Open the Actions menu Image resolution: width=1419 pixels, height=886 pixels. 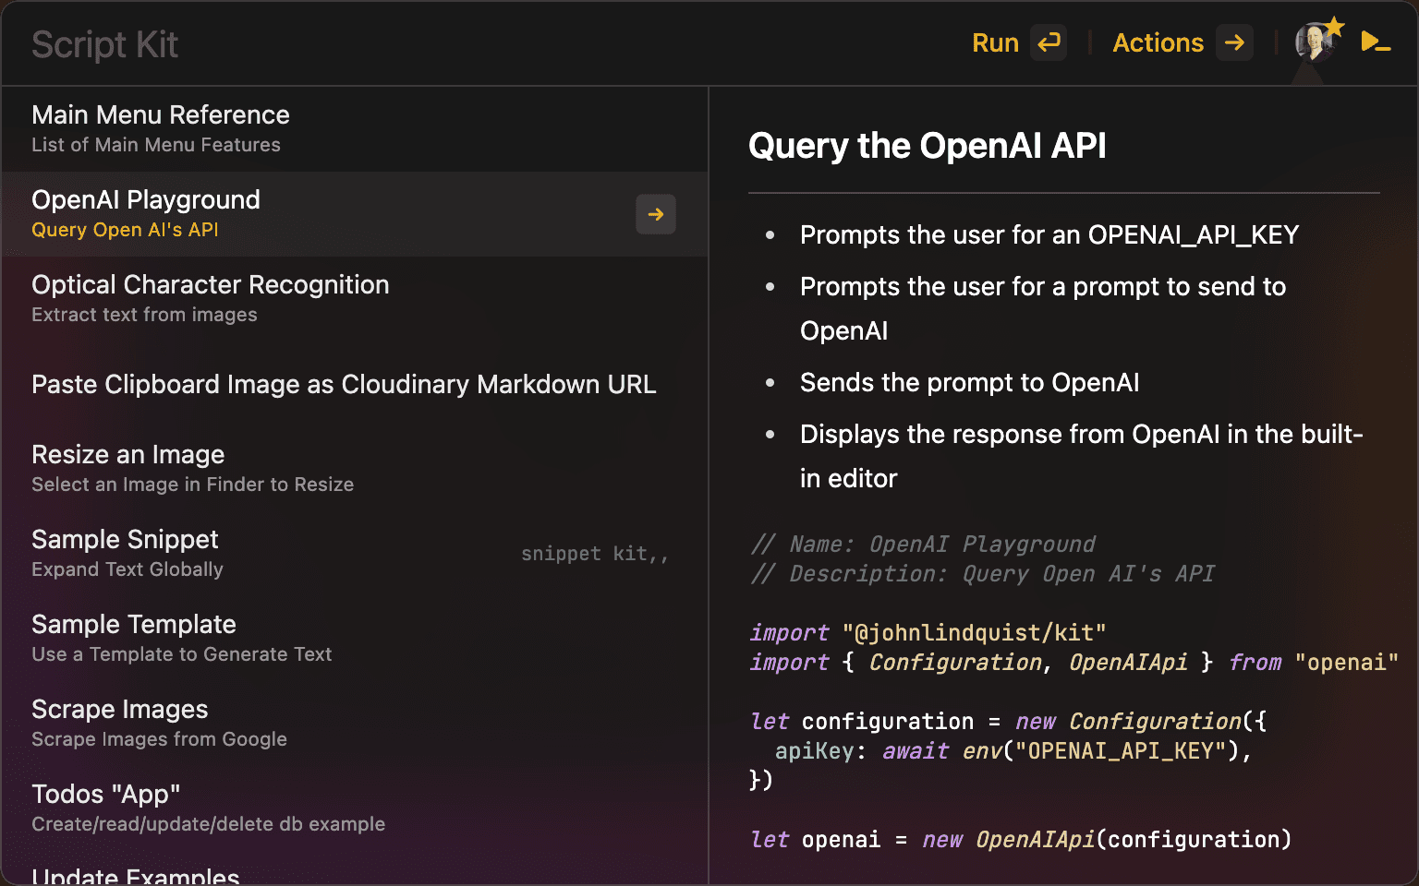(1158, 42)
